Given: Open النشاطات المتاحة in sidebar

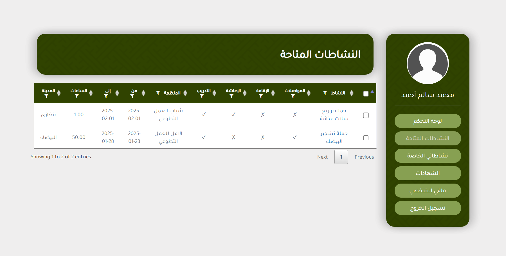Looking at the screenshot, I should pyautogui.click(x=428, y=138).
